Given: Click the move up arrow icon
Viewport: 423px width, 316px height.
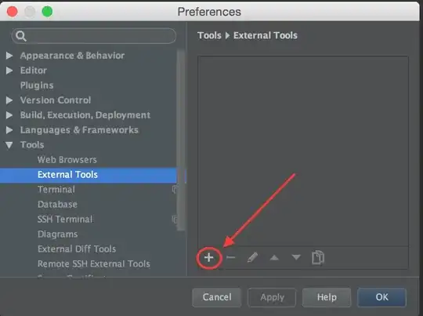Looking at the screenshot, I should tap(274, 258).
